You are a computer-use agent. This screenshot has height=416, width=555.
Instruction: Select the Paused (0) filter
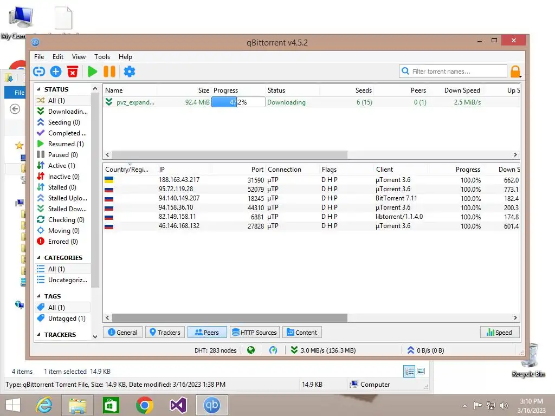point(62,155)
